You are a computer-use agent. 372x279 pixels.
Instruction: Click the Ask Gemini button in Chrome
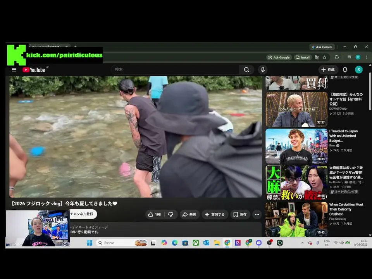click(322, 47)
